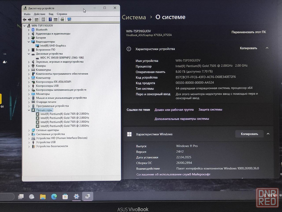Go back with the toolbar Back arrow

click(x=25, y=20)
